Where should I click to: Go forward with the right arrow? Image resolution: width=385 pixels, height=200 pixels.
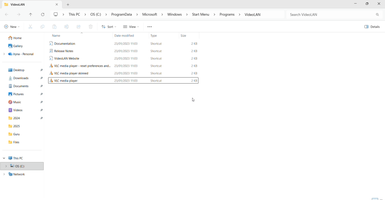point(19,14)
